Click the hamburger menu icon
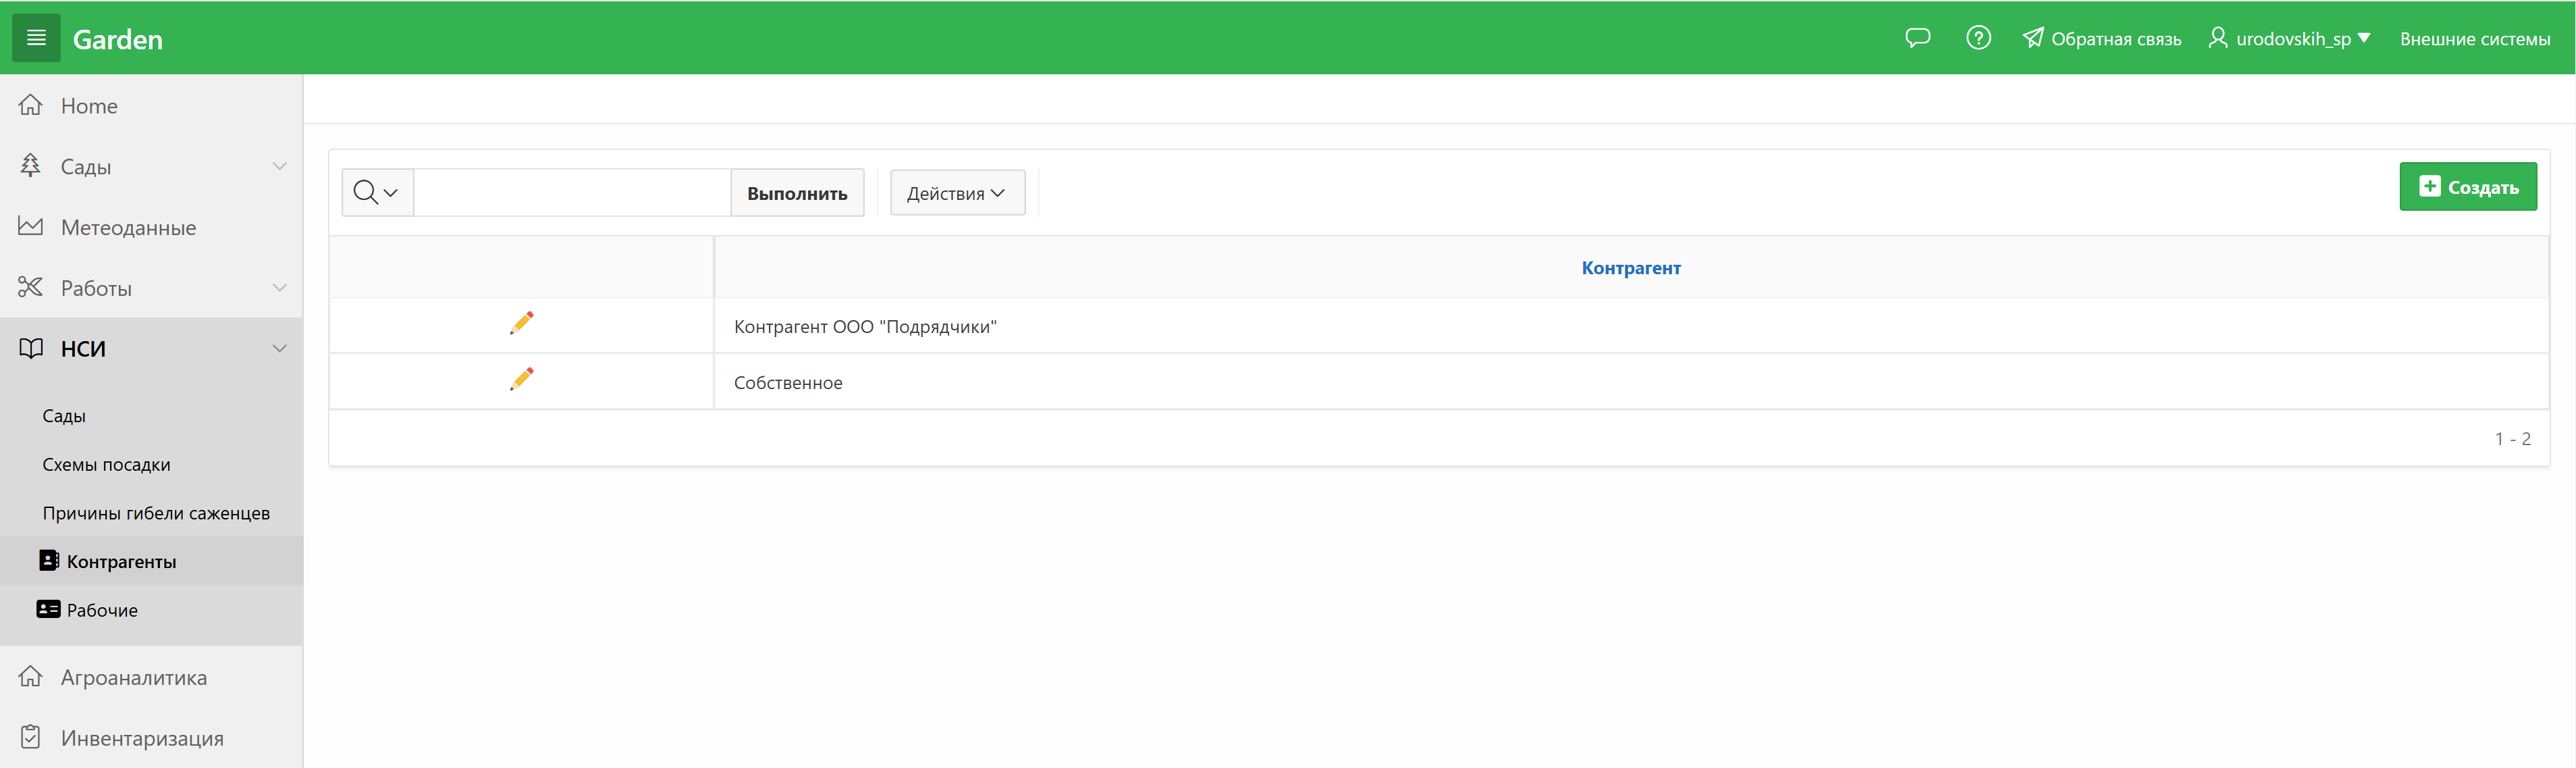 36,38
